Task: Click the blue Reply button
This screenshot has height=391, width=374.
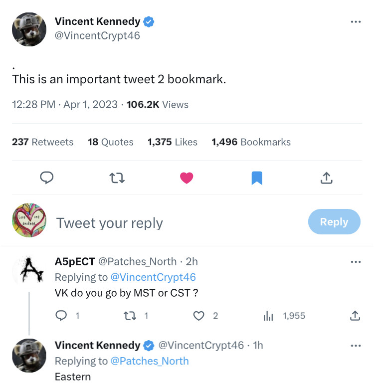Action: pyautogui.click(x=334, y=222)
